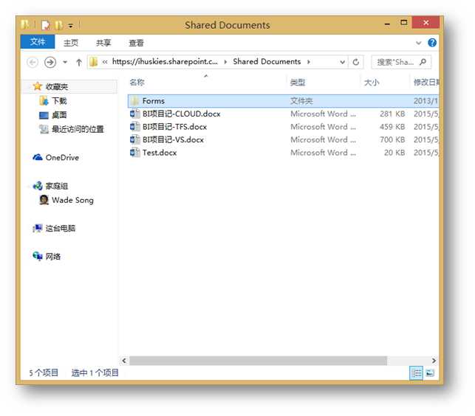The width and height of the screenshot is (475, 416).
Task: Click the Word icon of BI项目记-VS.docx
Action: (134, 140)
